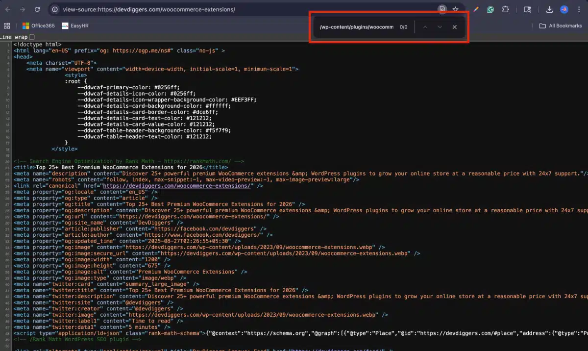Click the og:type article line
This screenshot has width=588, height=351.
pos(85,198)
